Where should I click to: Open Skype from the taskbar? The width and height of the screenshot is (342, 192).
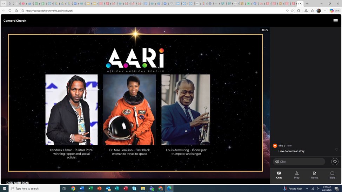(134, 188)
